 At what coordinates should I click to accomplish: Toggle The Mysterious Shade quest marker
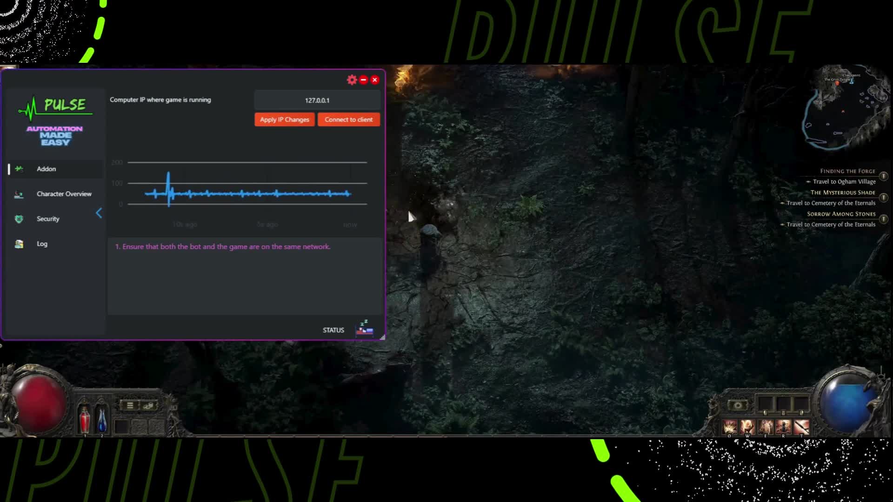coord(884,198)
